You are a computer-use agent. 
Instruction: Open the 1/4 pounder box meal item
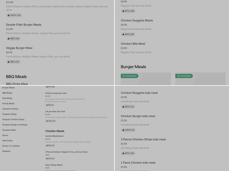tap(55, 111)
